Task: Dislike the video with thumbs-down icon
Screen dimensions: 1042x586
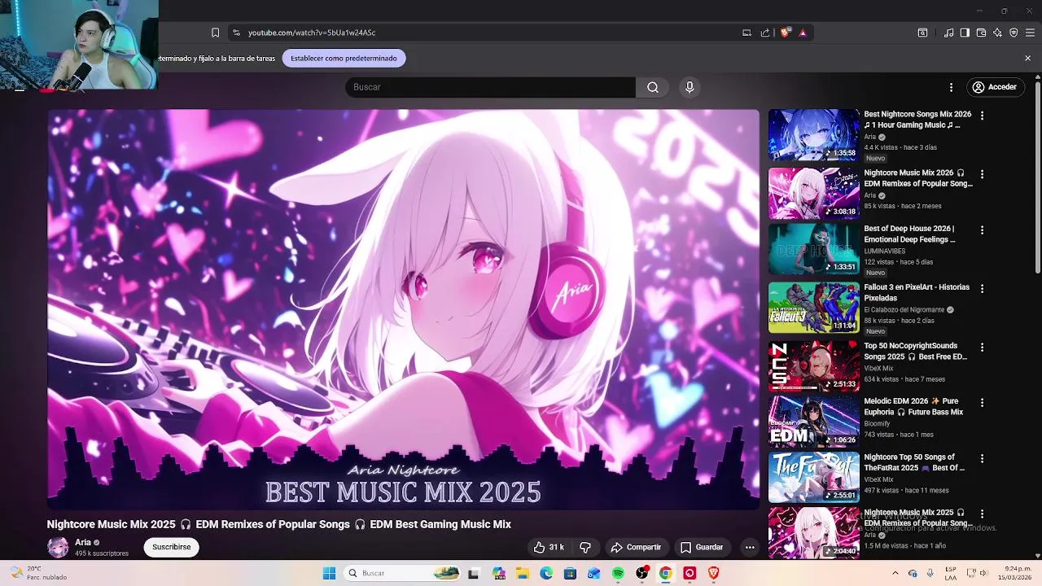Action: tap(585, 547)
